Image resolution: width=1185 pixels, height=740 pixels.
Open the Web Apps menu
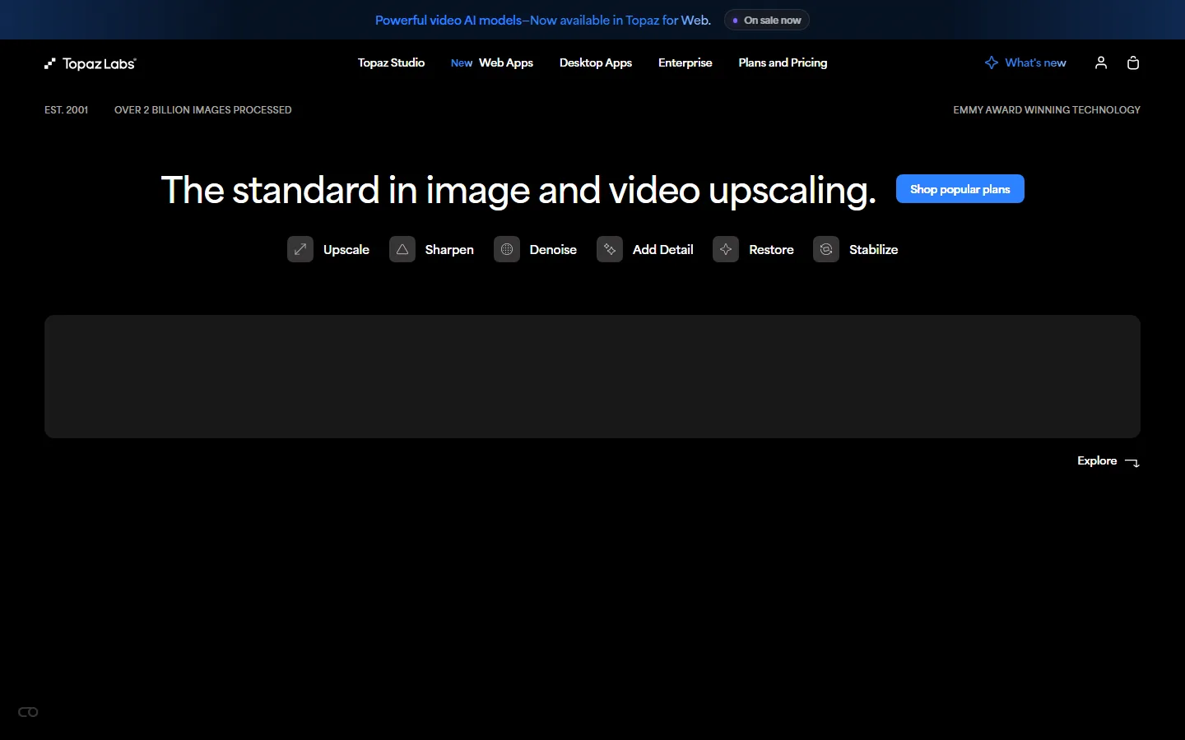coord(506,62)
